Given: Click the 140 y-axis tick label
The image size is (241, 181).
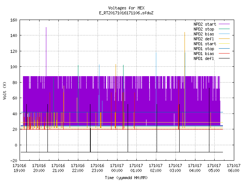Looking at the screenshot, I should 14,35.
